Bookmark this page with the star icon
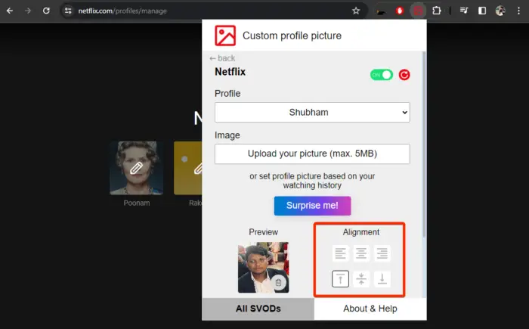The height and width of the screenshot is (329, 529). pos(356,11)
